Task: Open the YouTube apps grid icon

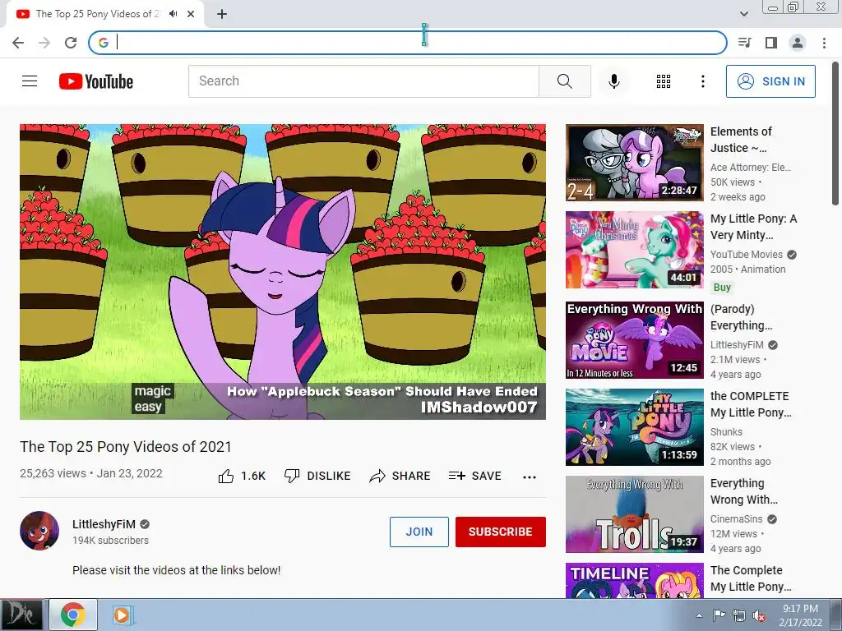Action: coord(664,81)
